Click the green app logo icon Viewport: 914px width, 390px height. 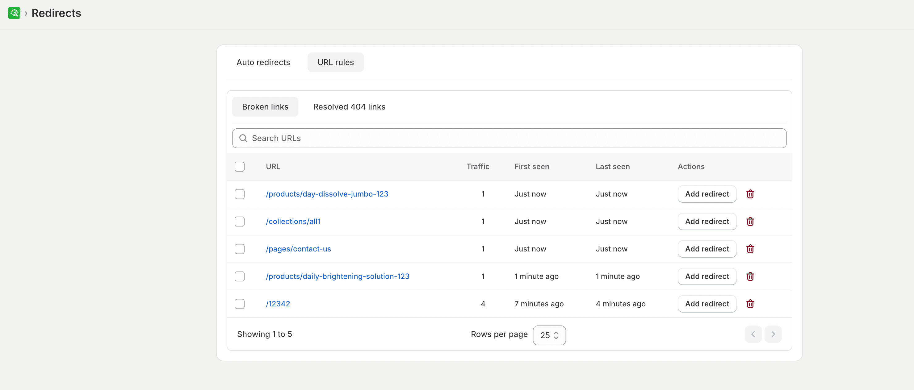14,13
